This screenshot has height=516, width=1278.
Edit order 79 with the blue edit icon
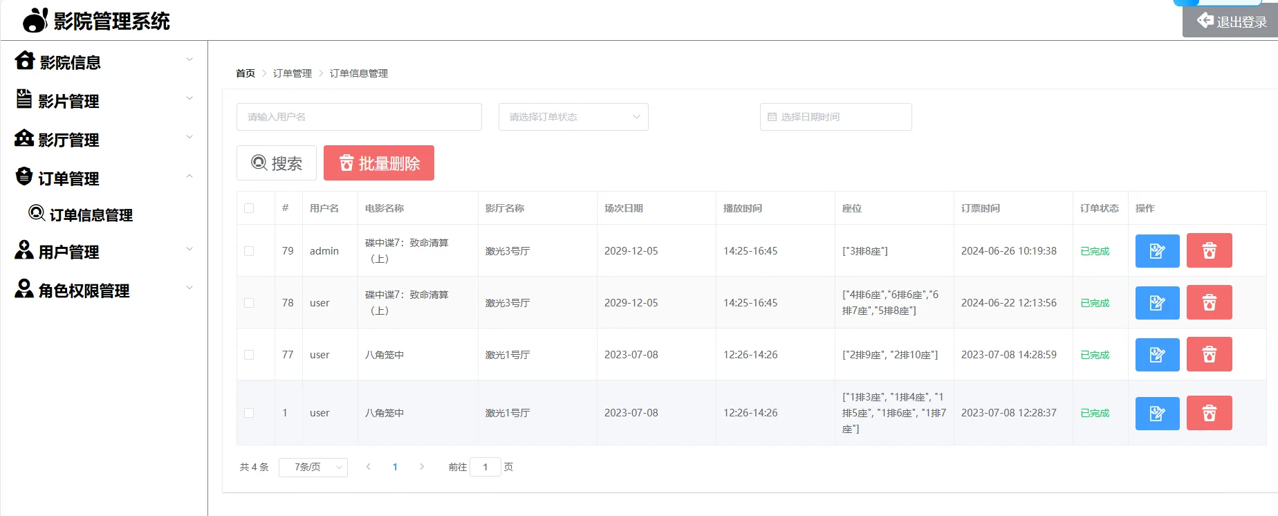1158,250
